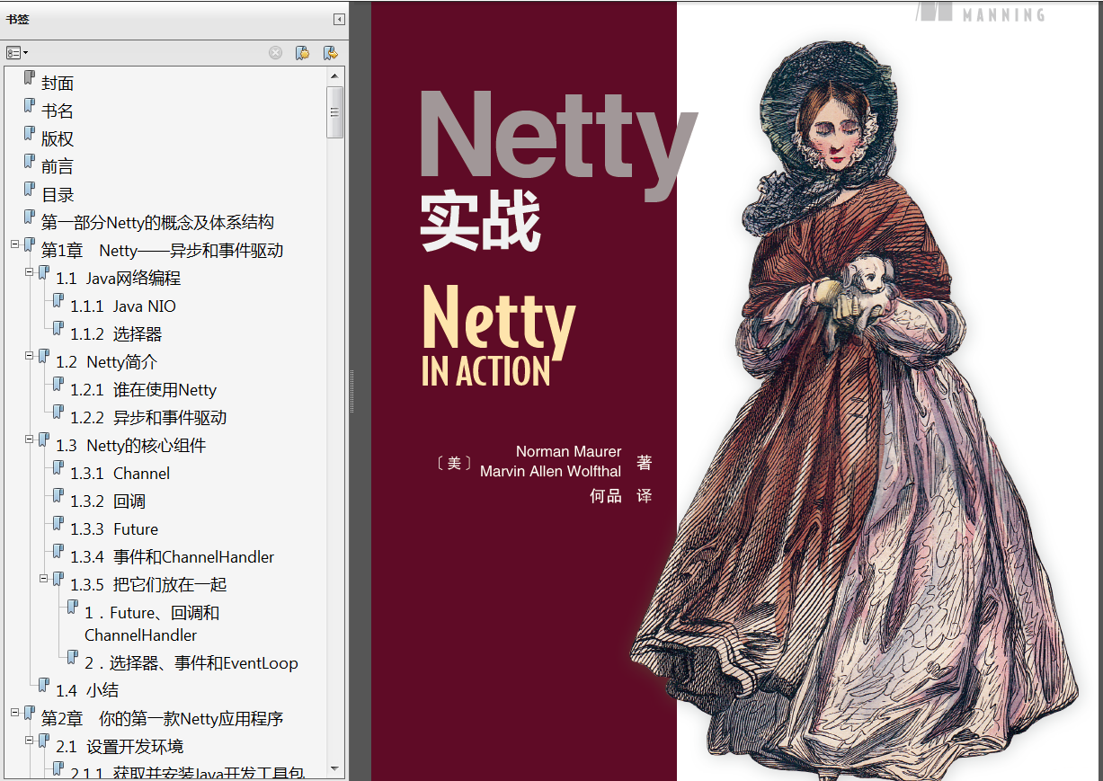1103x781 pixels.
Task: Select bookmark 2.1 设置开发环境
Action: tap(120, 747)
